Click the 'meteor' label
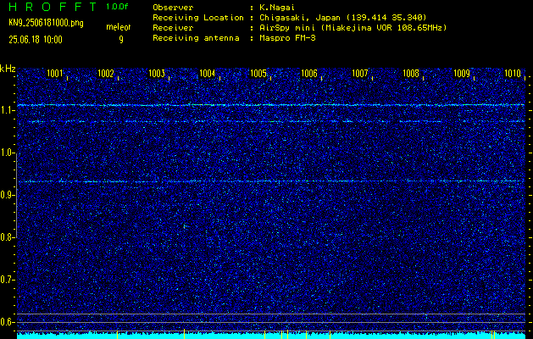 tap(119, 27)
